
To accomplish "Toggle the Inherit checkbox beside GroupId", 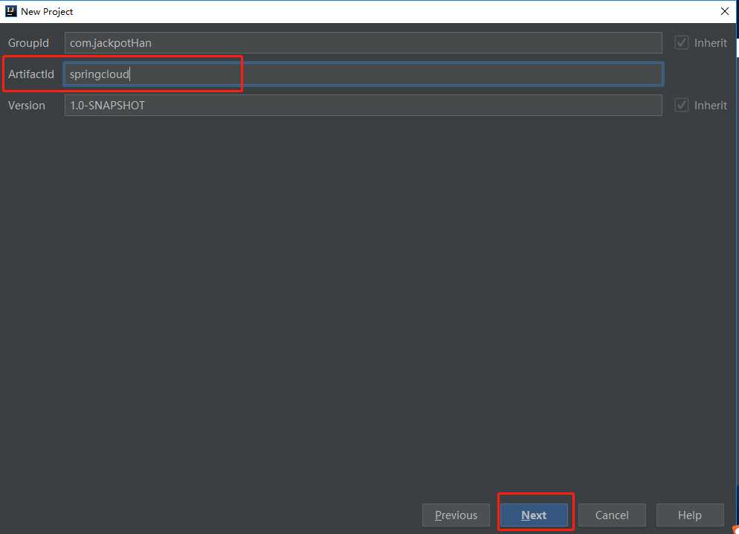I will point(681,43).
